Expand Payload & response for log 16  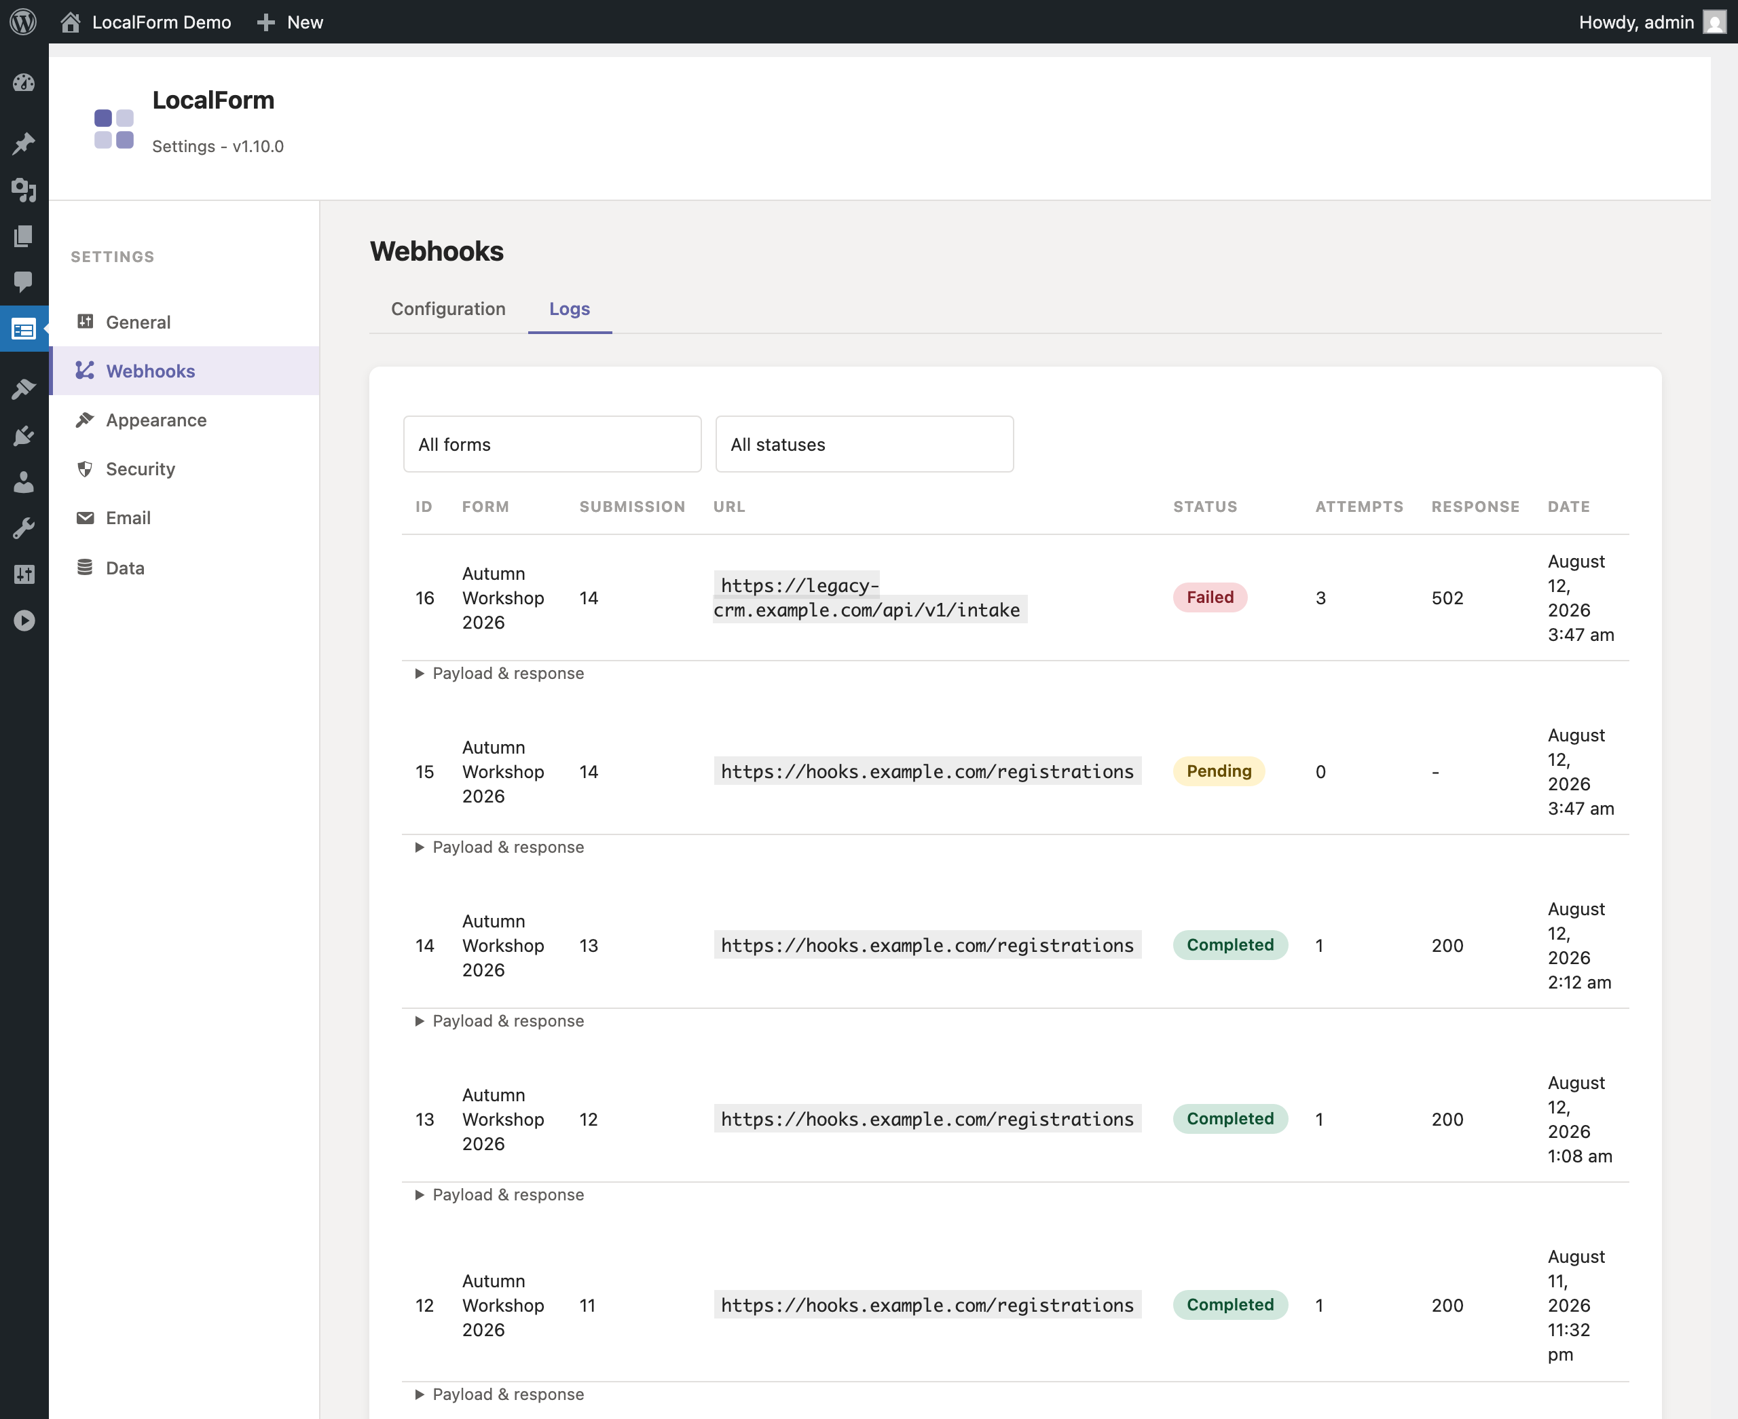tap(500, 674)
